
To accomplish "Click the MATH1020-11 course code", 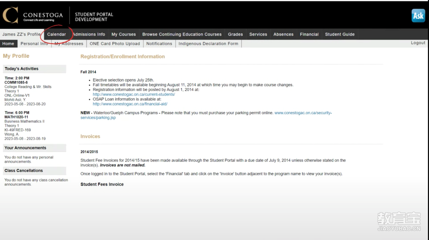I will click(16, 117).
